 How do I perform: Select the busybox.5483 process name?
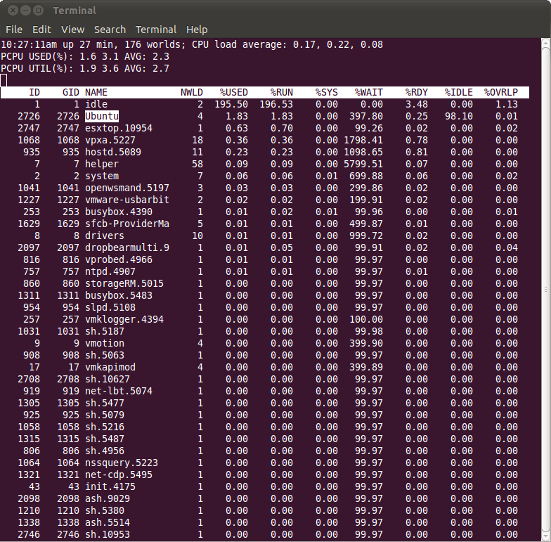point(119,295)
